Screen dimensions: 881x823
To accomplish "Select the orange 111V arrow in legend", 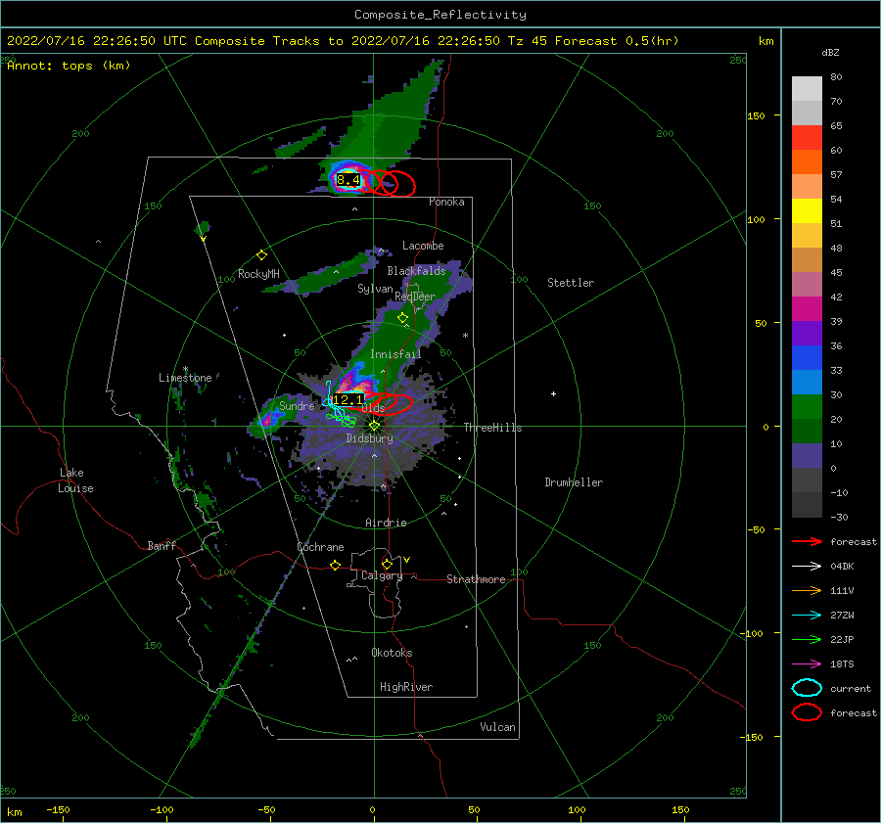I will click(x=807, y=590).
